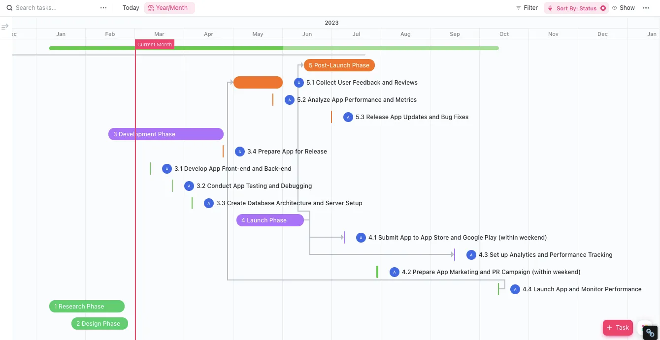Create a new task with the Task button
Viewport: 660px width, 340px height.
click(x=618, y=328)
